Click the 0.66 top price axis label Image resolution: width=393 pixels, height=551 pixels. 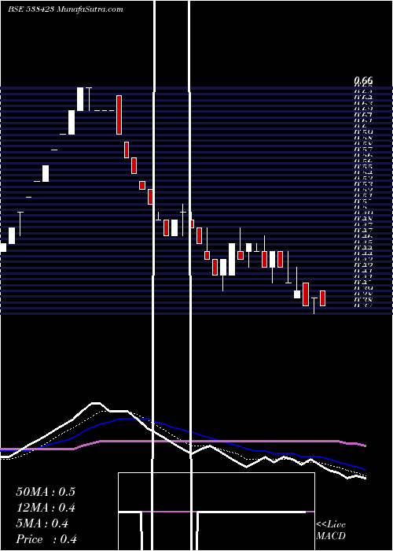tap(363, 81)
